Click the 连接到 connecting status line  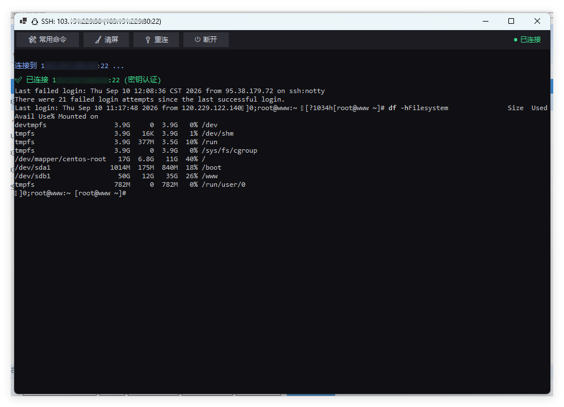[x=69, y=66]
